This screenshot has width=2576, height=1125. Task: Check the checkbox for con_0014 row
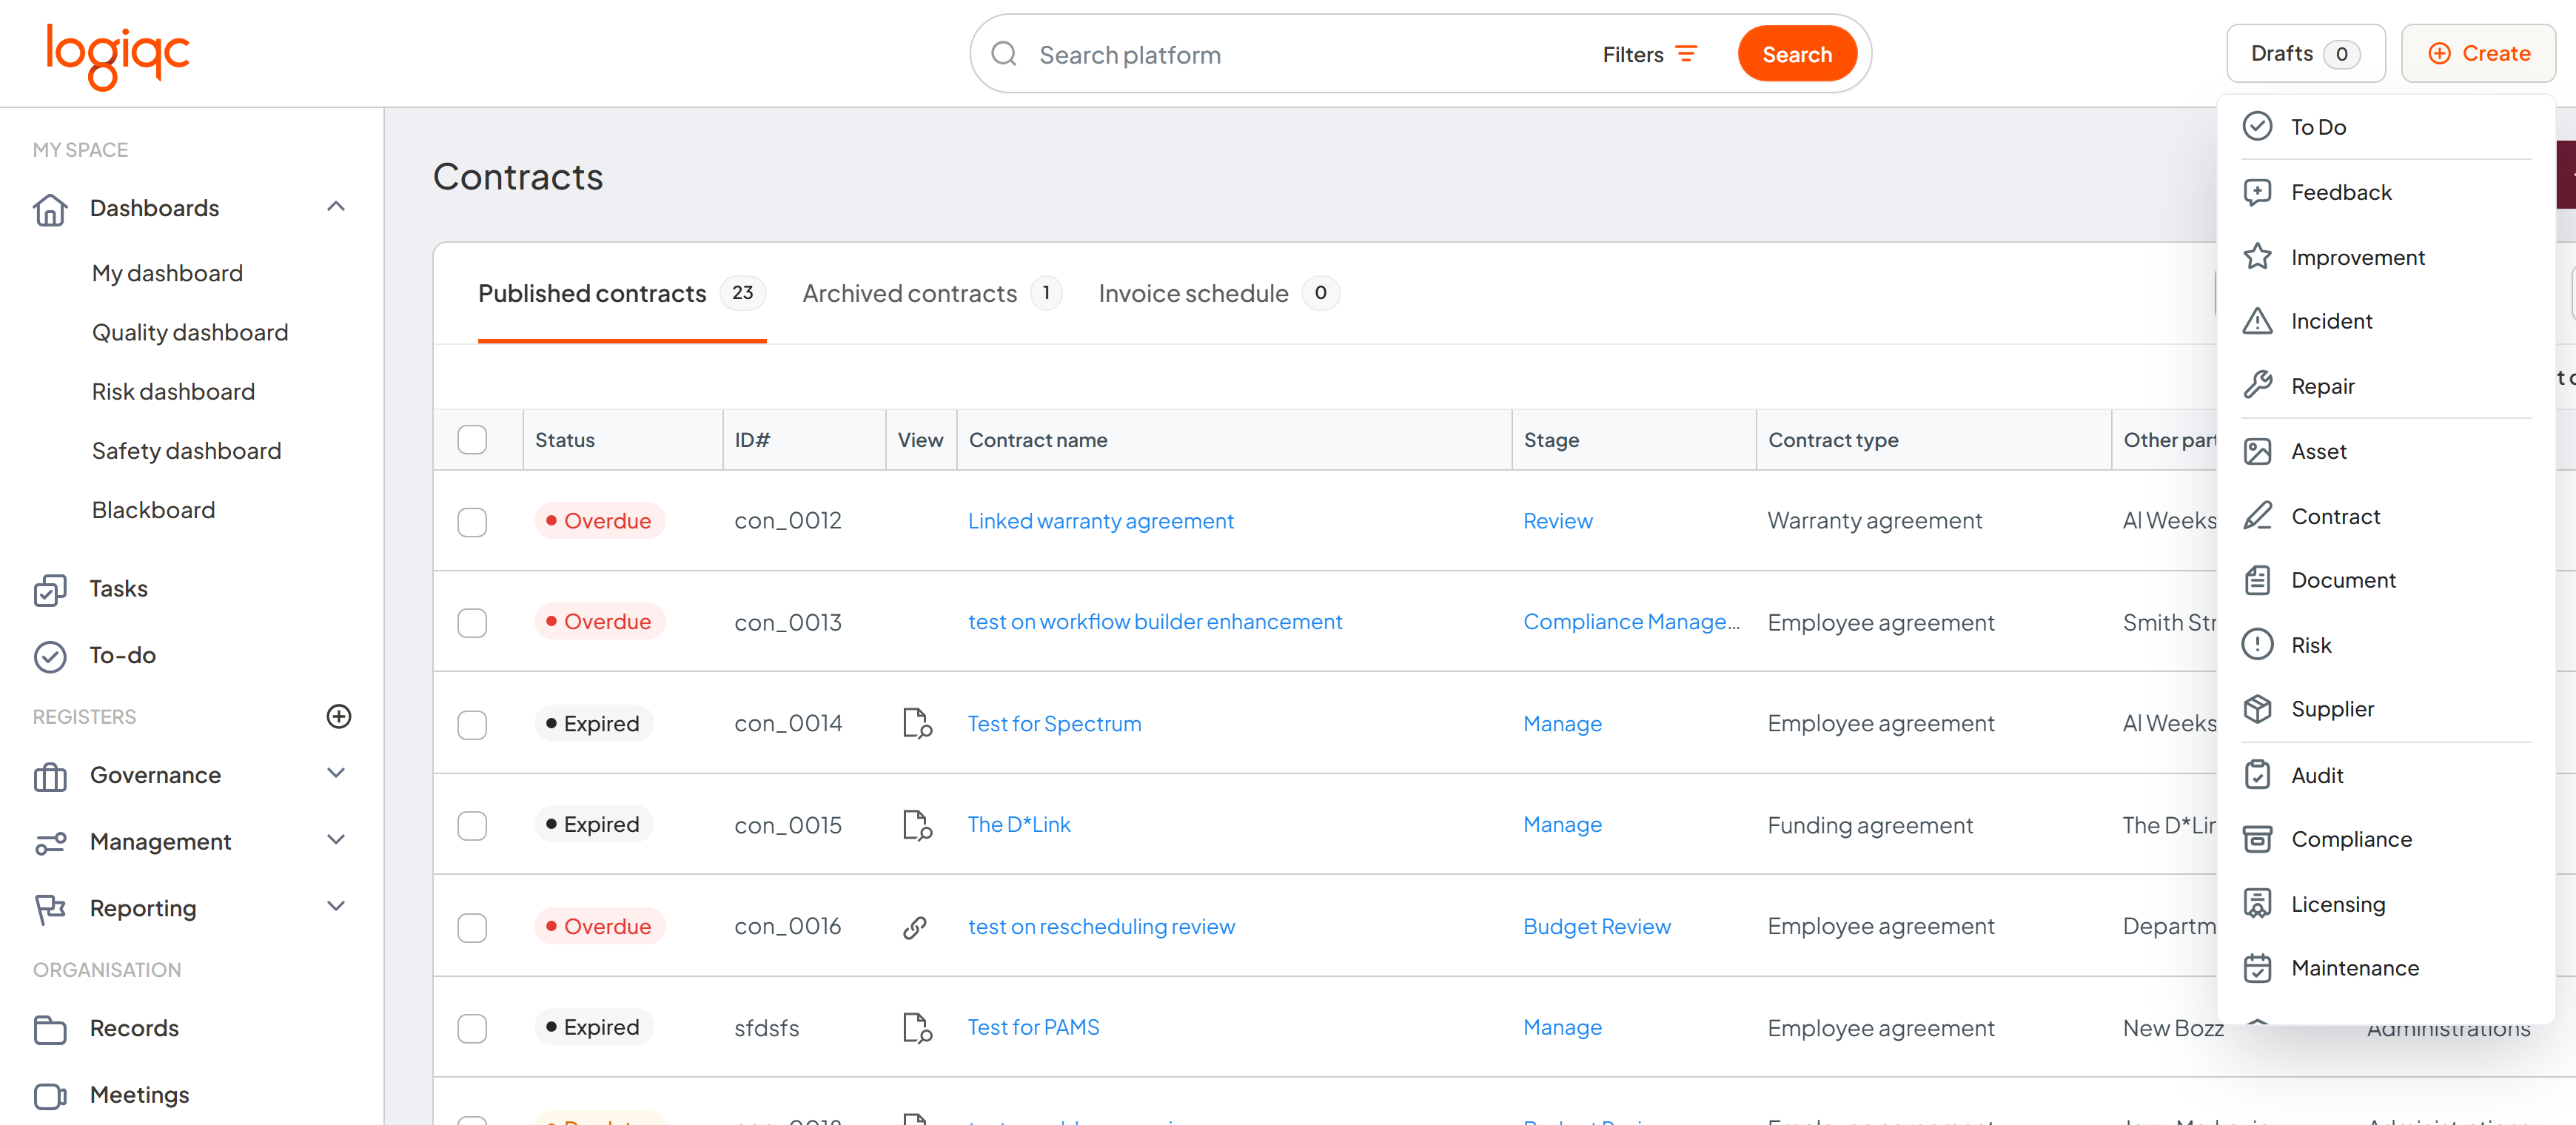[472, 725]
